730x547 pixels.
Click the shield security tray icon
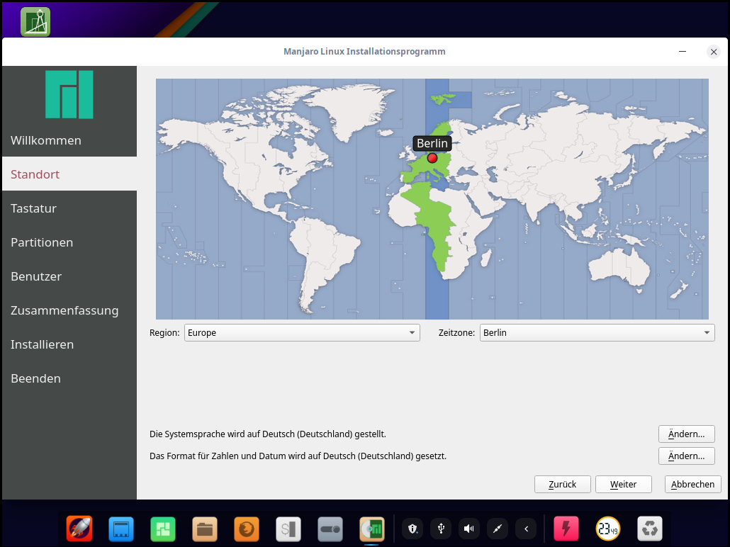[x=412, y=529]
